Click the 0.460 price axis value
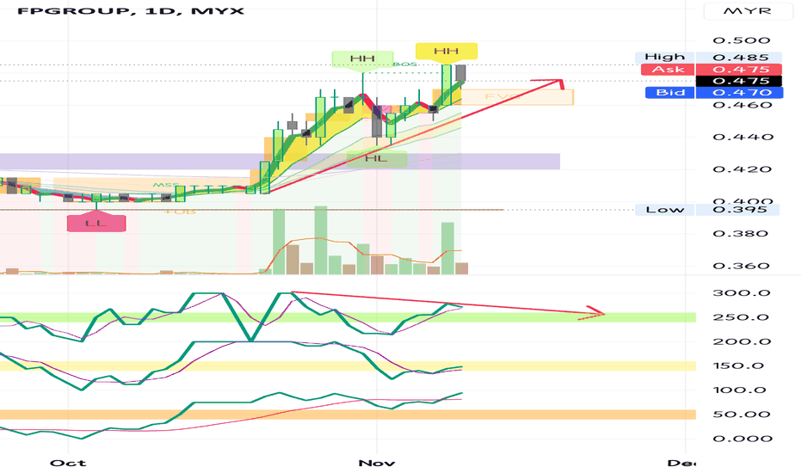 (x=742, y=105)
